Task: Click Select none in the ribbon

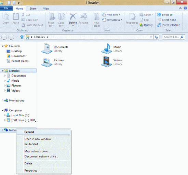Action: (167, 20)
